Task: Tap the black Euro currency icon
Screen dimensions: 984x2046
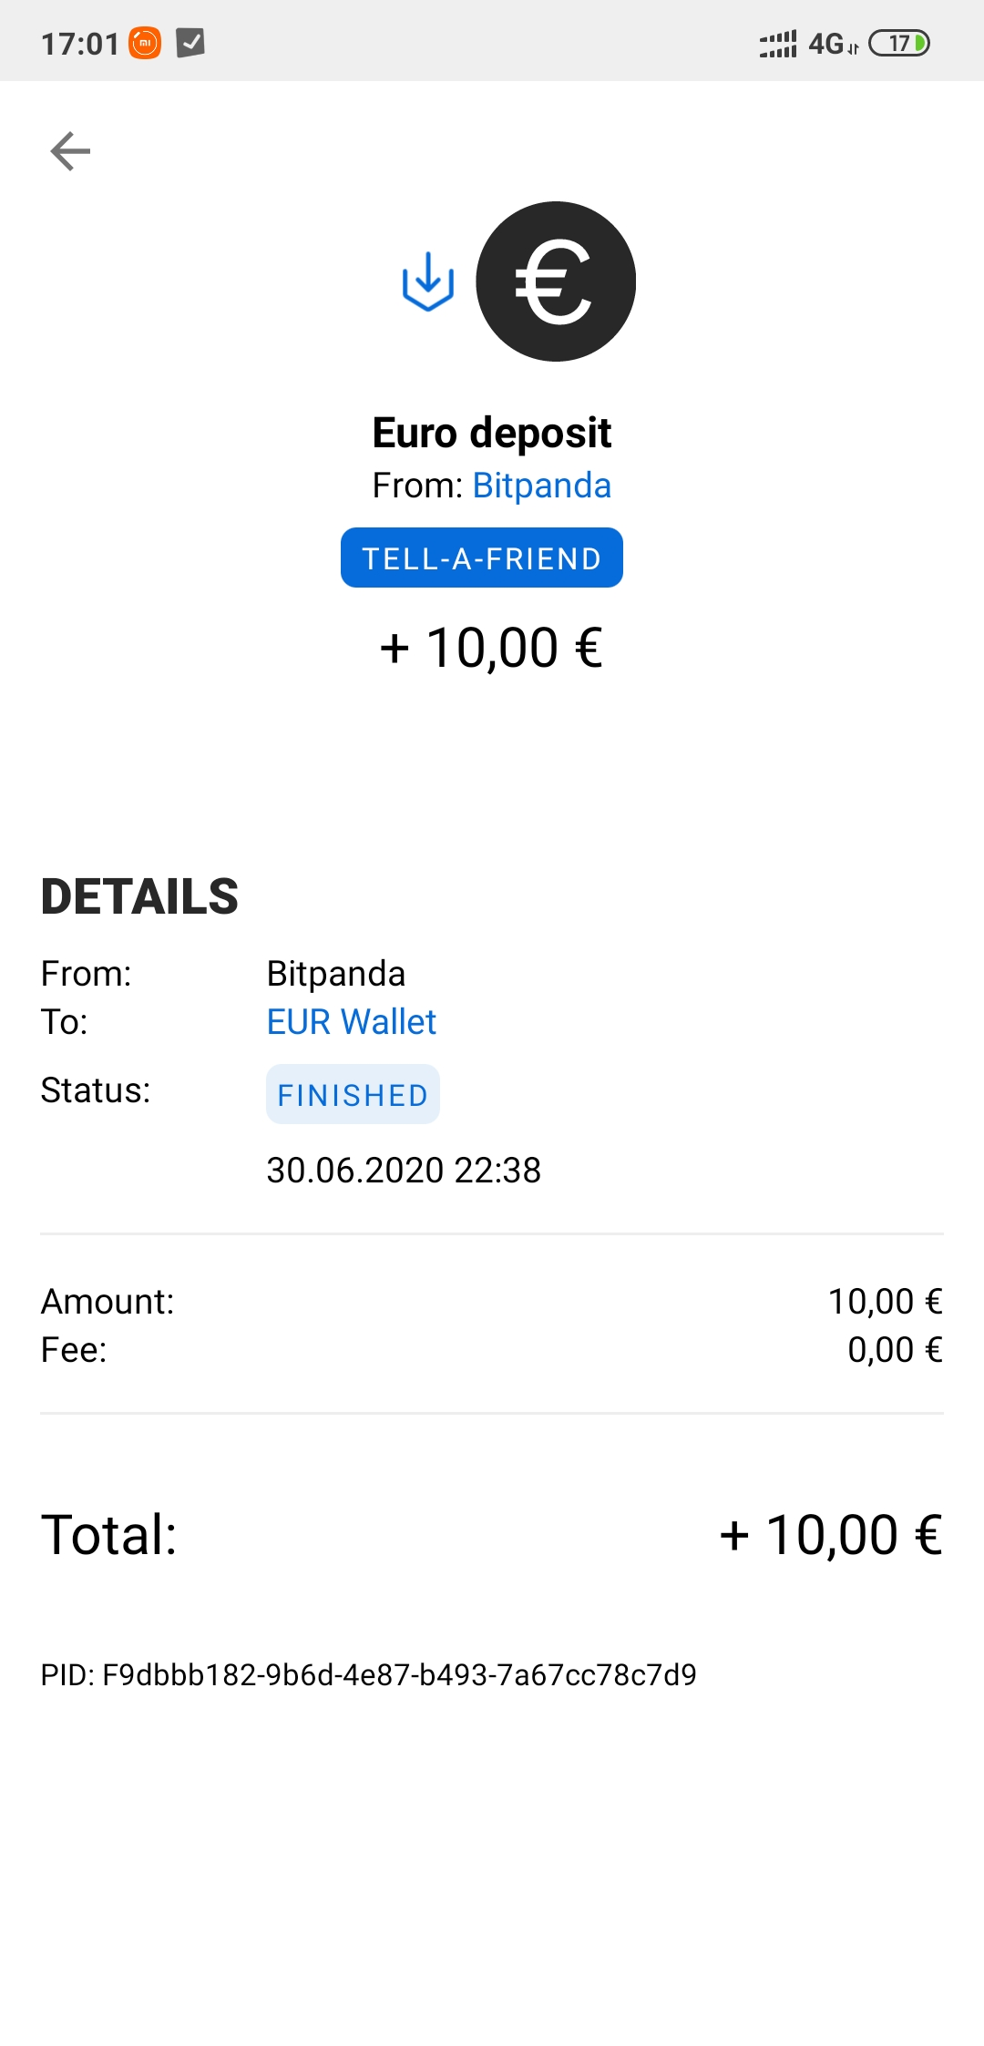Action: pos(556,281)
